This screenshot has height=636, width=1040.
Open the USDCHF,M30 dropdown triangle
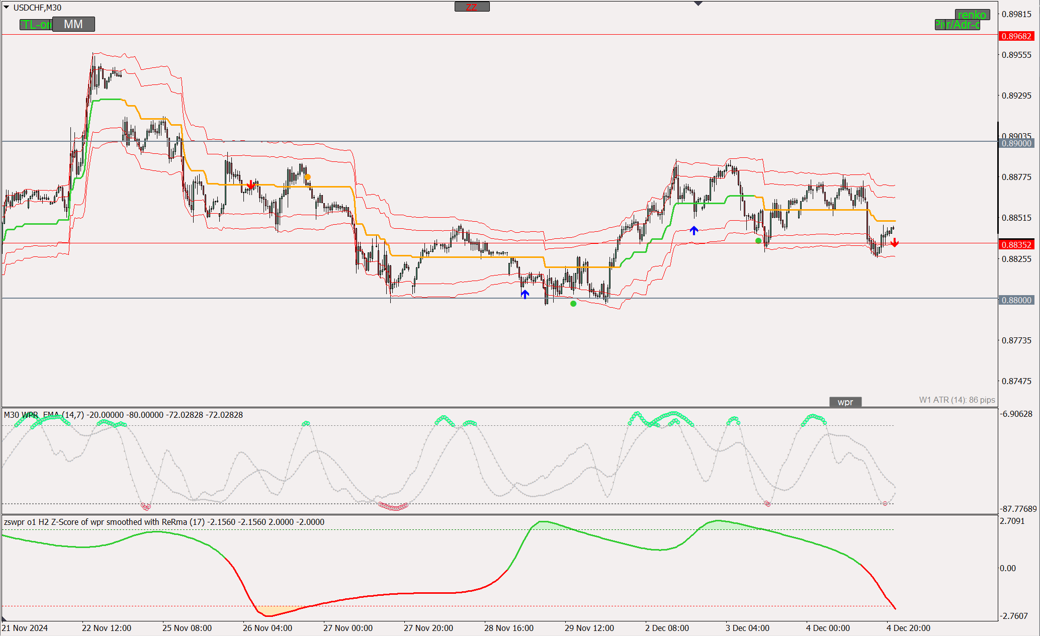7,8
